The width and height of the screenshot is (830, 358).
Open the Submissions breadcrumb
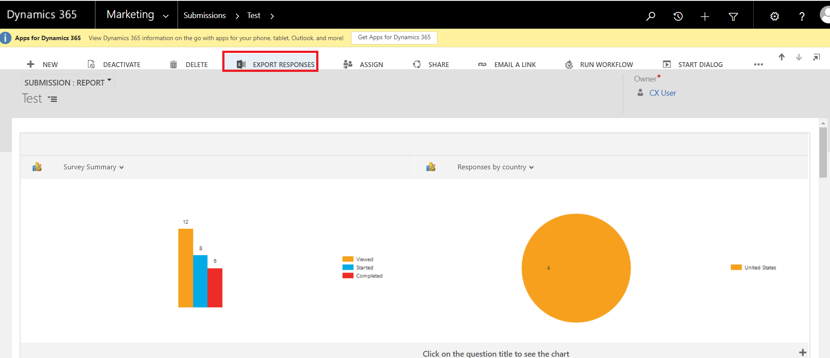[x=205, y=15]
